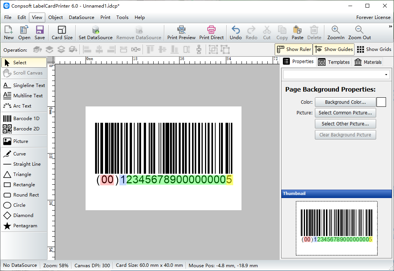The width and height of the screenshot is (394, 271).
Task: Select the Barcode 2D tool
Action: (24, 128)
